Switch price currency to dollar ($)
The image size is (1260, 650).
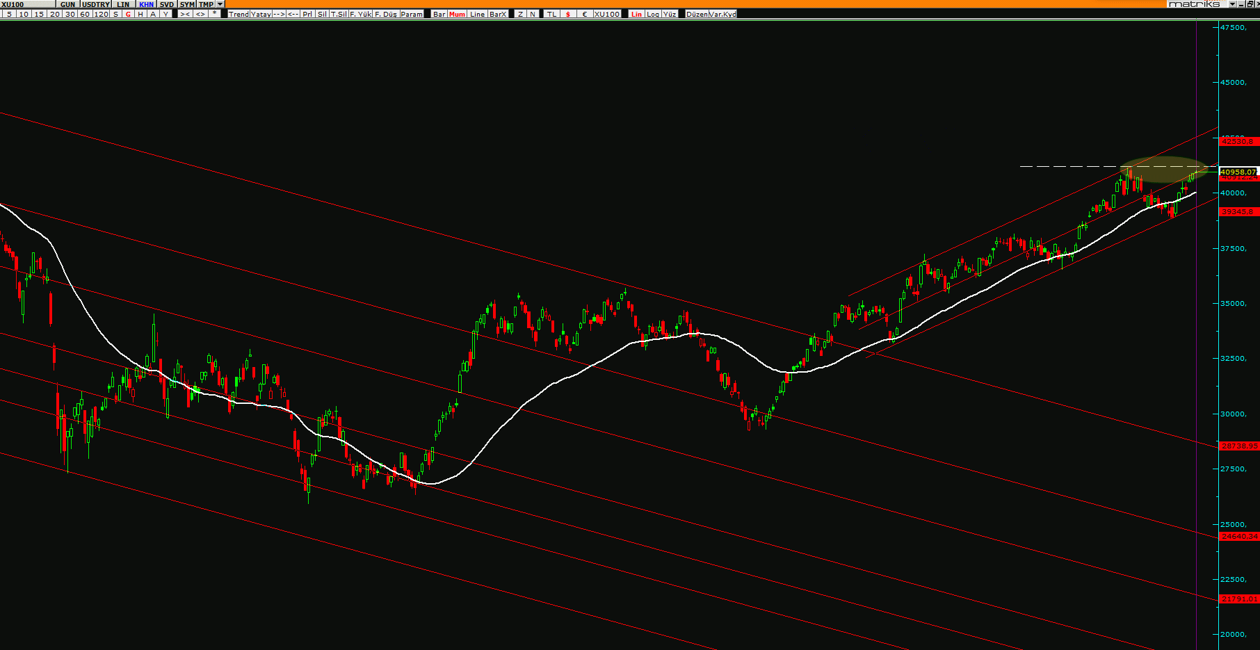[x=568, y=14]
